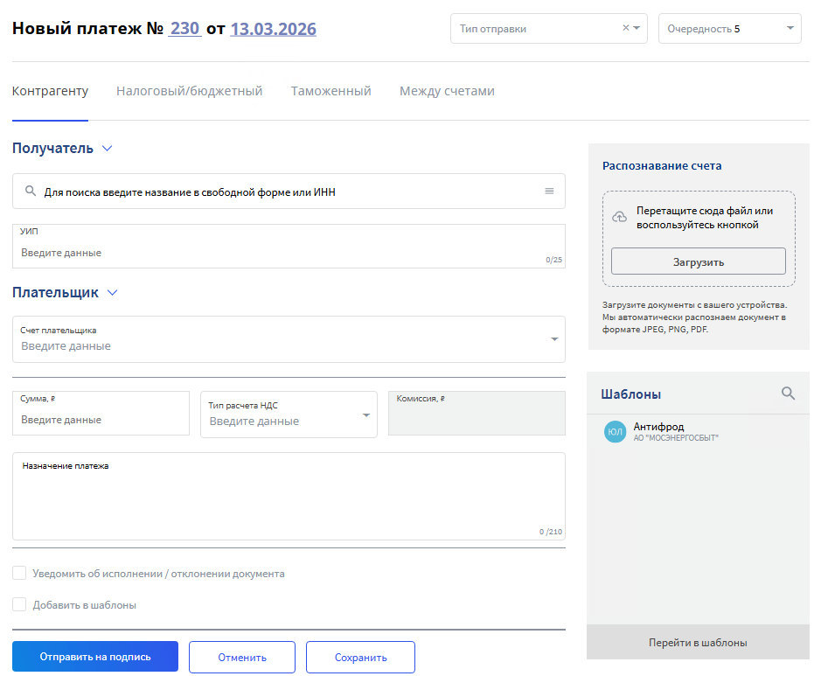
Task: Collapse the Плательщик section
Action: pos(112,292)
